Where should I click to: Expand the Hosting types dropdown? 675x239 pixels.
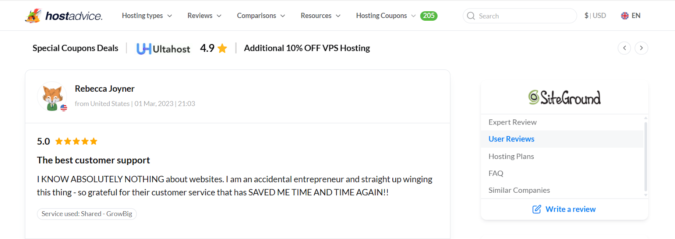tap(147, 16)
